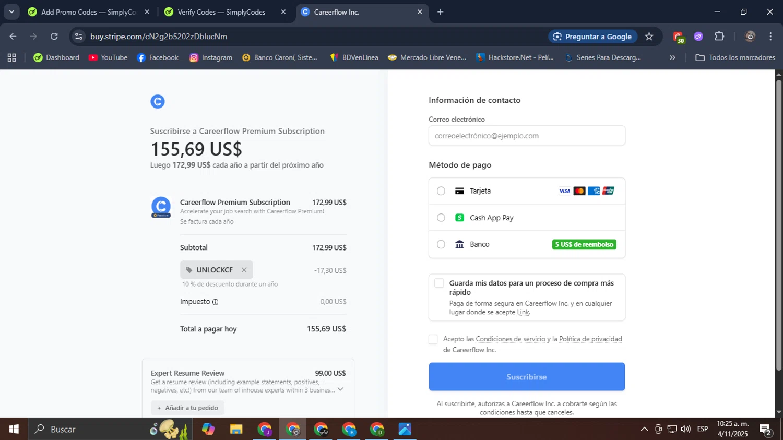This screenshot has width=783, height=440.
Task: Click the Mastercard logo
Action: click(x=579, y=191)
